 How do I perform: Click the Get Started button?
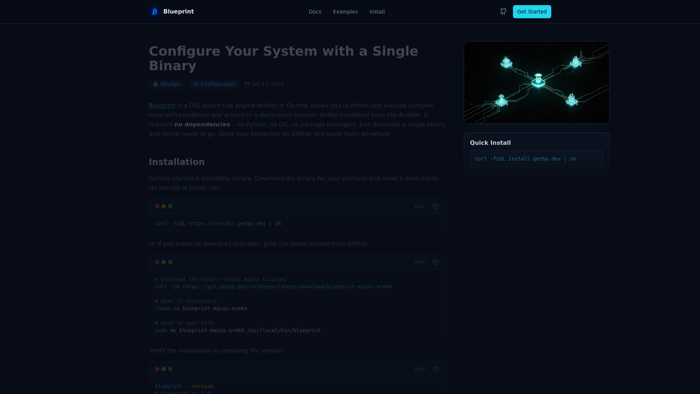532,11
